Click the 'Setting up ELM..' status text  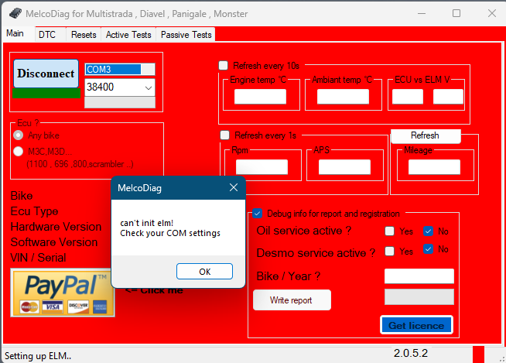(38, 356)
